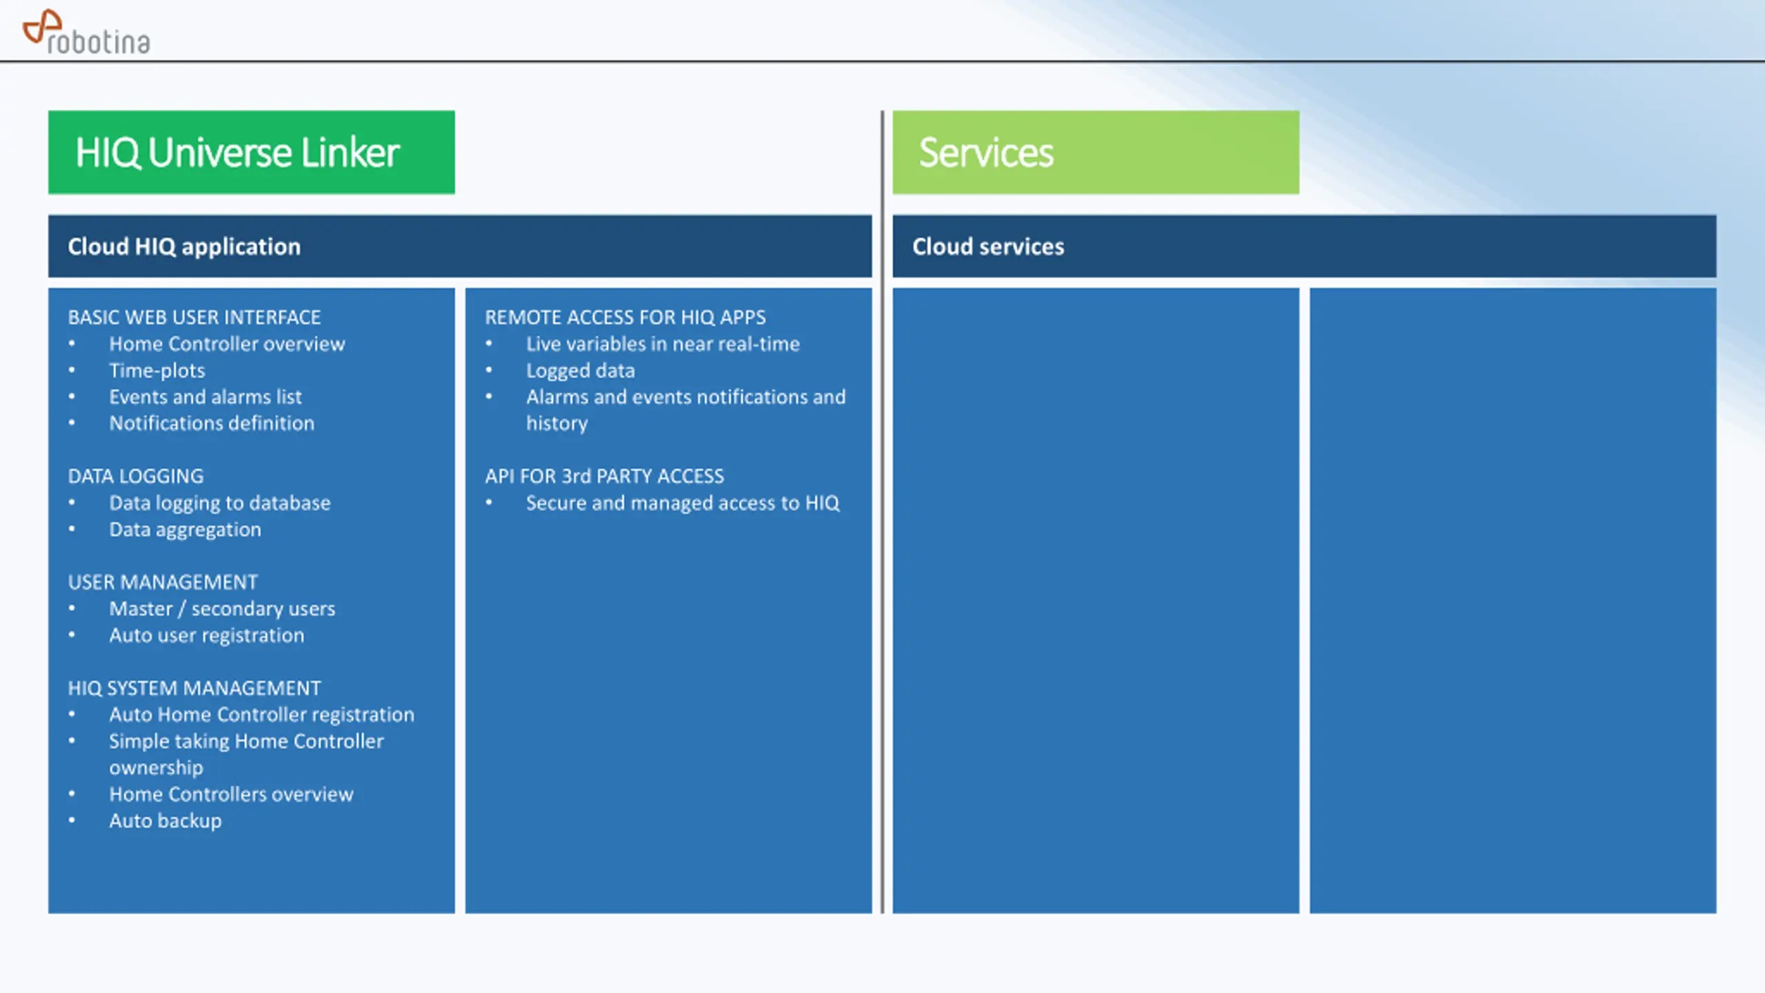Image resolution: width=1765 pixels, height=993 pixels.
Task: Select Notifications definition text
Action: point(212,423)
